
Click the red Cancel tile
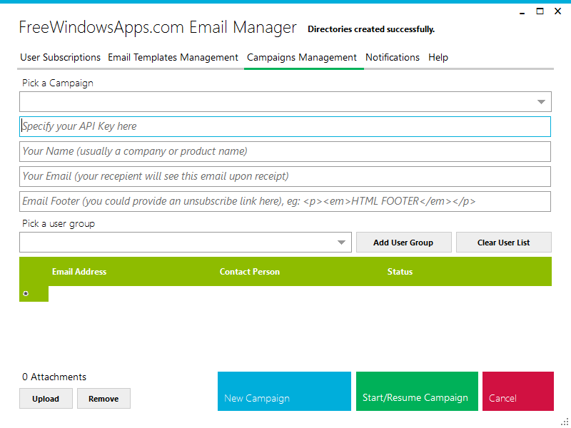pos(518,391)
